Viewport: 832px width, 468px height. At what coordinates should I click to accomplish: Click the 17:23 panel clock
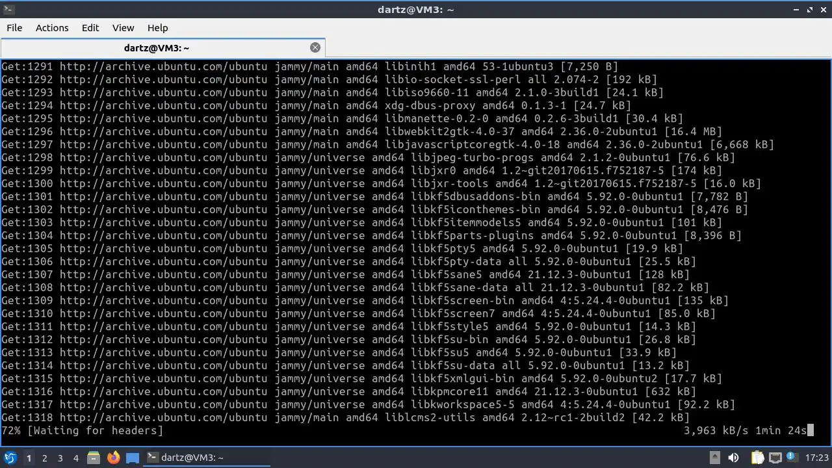click(x=817, y=458)
